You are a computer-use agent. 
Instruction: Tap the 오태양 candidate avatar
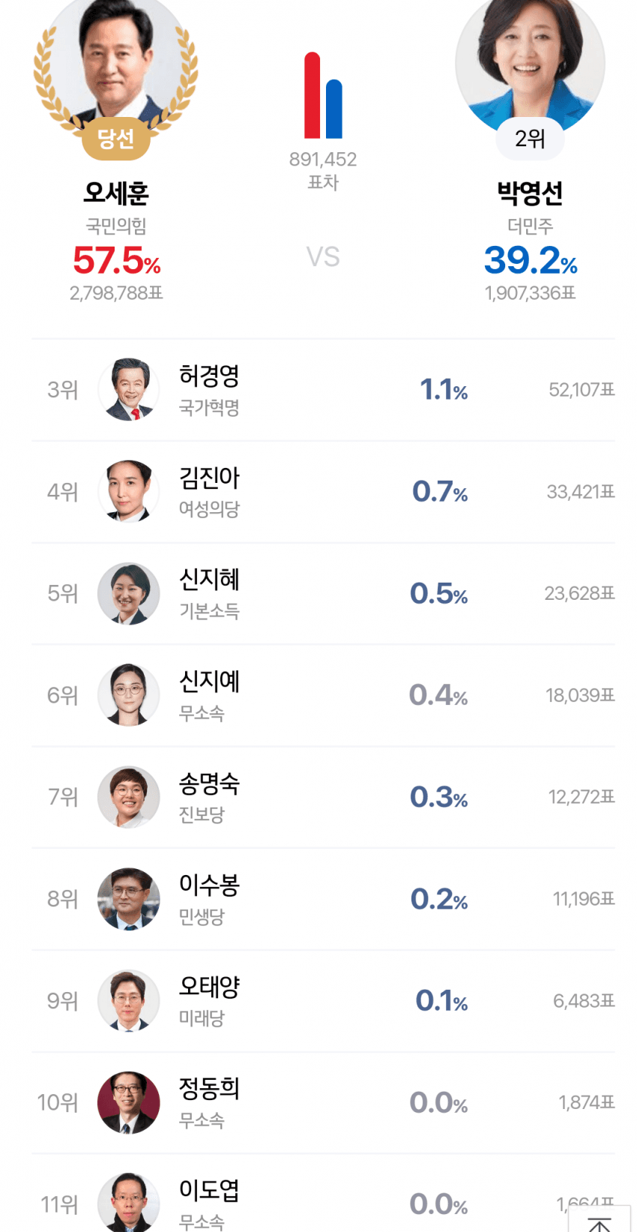[x=129, y=1001]
